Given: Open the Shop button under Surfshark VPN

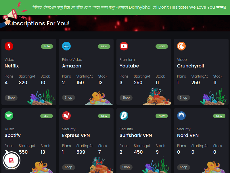Looking at the screenshot, I should [126, 167].
